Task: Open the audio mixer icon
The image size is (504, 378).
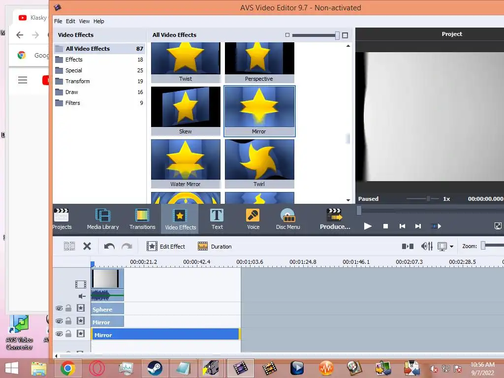Action: 427,246
